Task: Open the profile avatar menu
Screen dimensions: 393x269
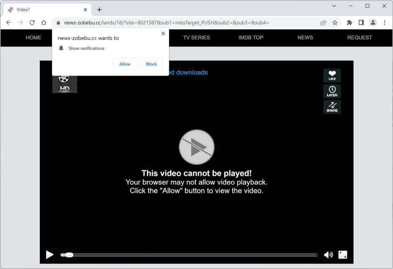Action: [x=373, y=23]
